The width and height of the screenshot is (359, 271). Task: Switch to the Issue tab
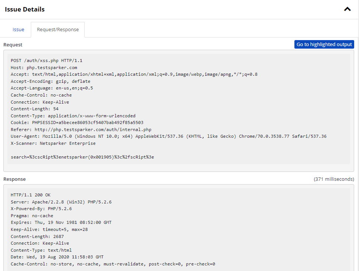[18, 29]
